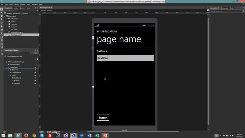Open the Assets chevron in toolbar
Image resolution: width=245 pixels, height=138 pixels.
(x=2, y=51)
